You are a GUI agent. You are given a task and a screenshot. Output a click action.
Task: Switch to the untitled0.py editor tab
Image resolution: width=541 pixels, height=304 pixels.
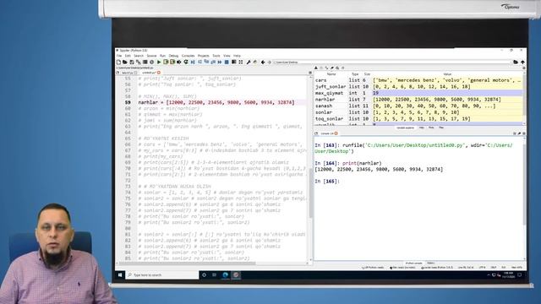click(x=149, y=73)
